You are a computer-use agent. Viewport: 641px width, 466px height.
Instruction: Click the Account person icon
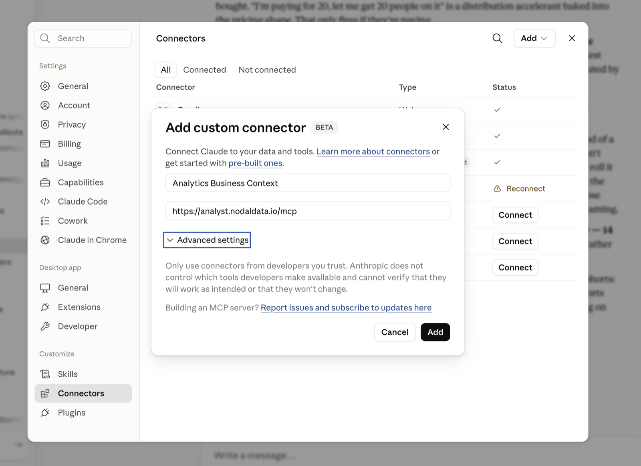coord(45,105)
